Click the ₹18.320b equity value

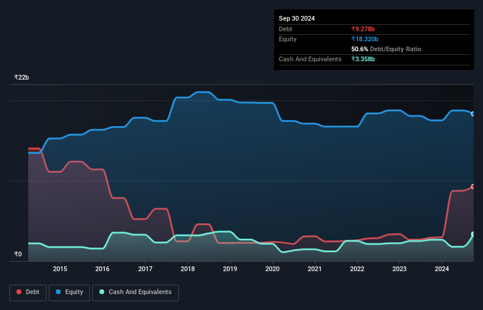pyautogui.click(x=365, y=39)
